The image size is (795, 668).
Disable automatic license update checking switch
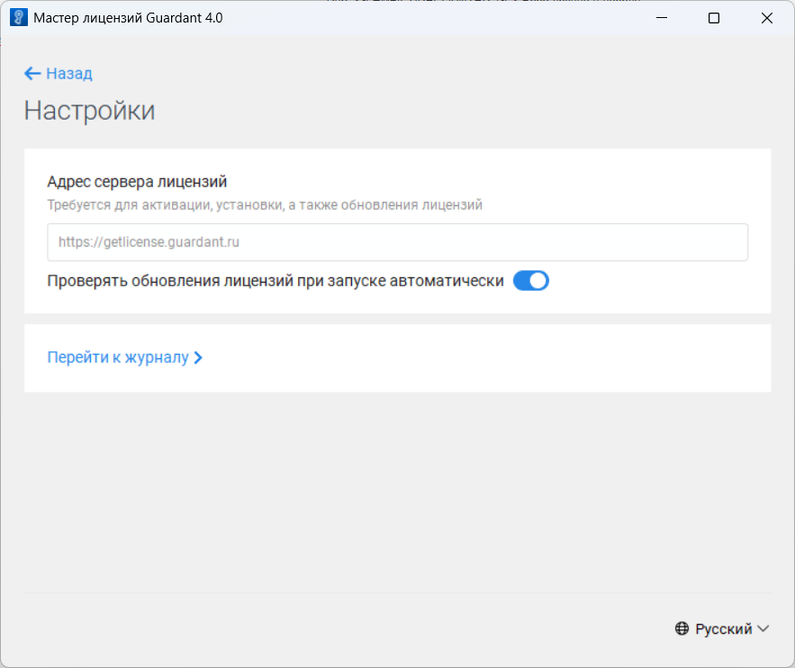coord(530,281)
